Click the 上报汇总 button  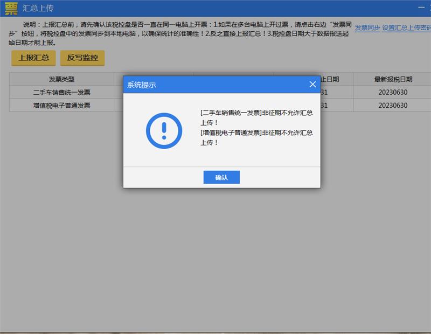34,58
